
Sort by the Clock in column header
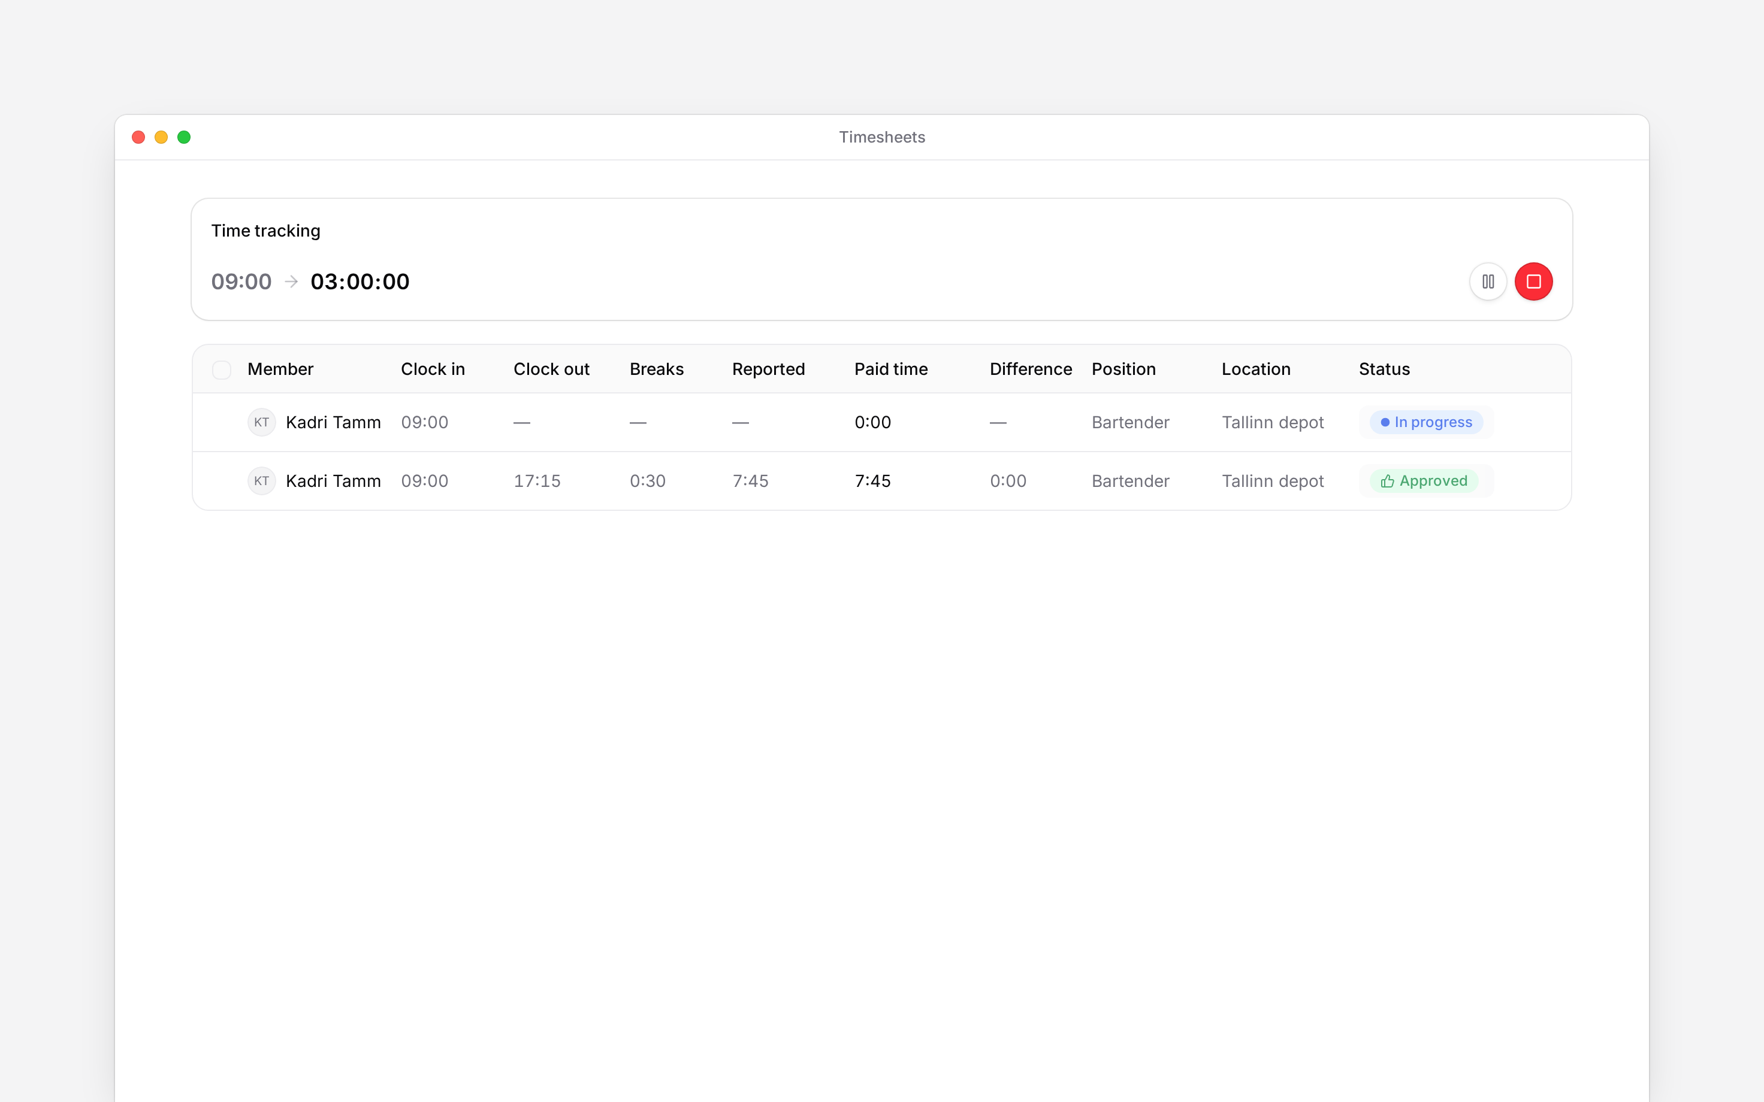433,370
